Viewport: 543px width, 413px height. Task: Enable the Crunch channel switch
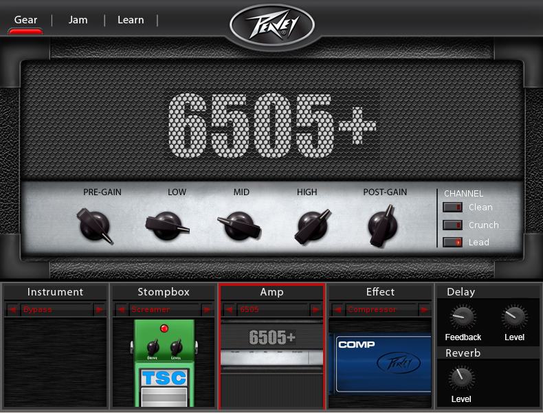point(453,225)
